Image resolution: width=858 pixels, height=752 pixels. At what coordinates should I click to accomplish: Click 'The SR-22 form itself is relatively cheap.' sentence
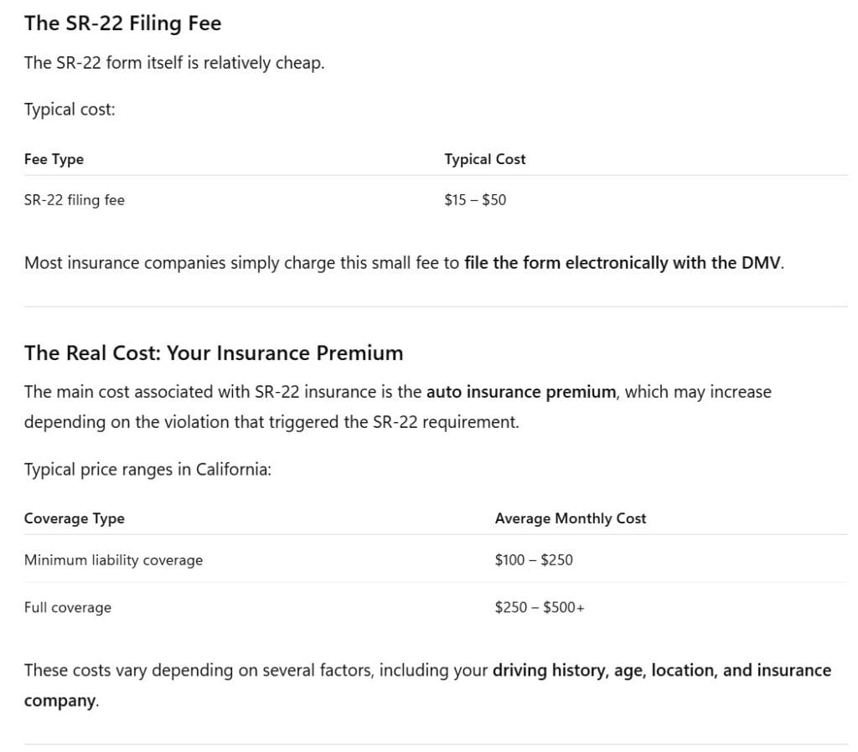[x=174, y=63]
